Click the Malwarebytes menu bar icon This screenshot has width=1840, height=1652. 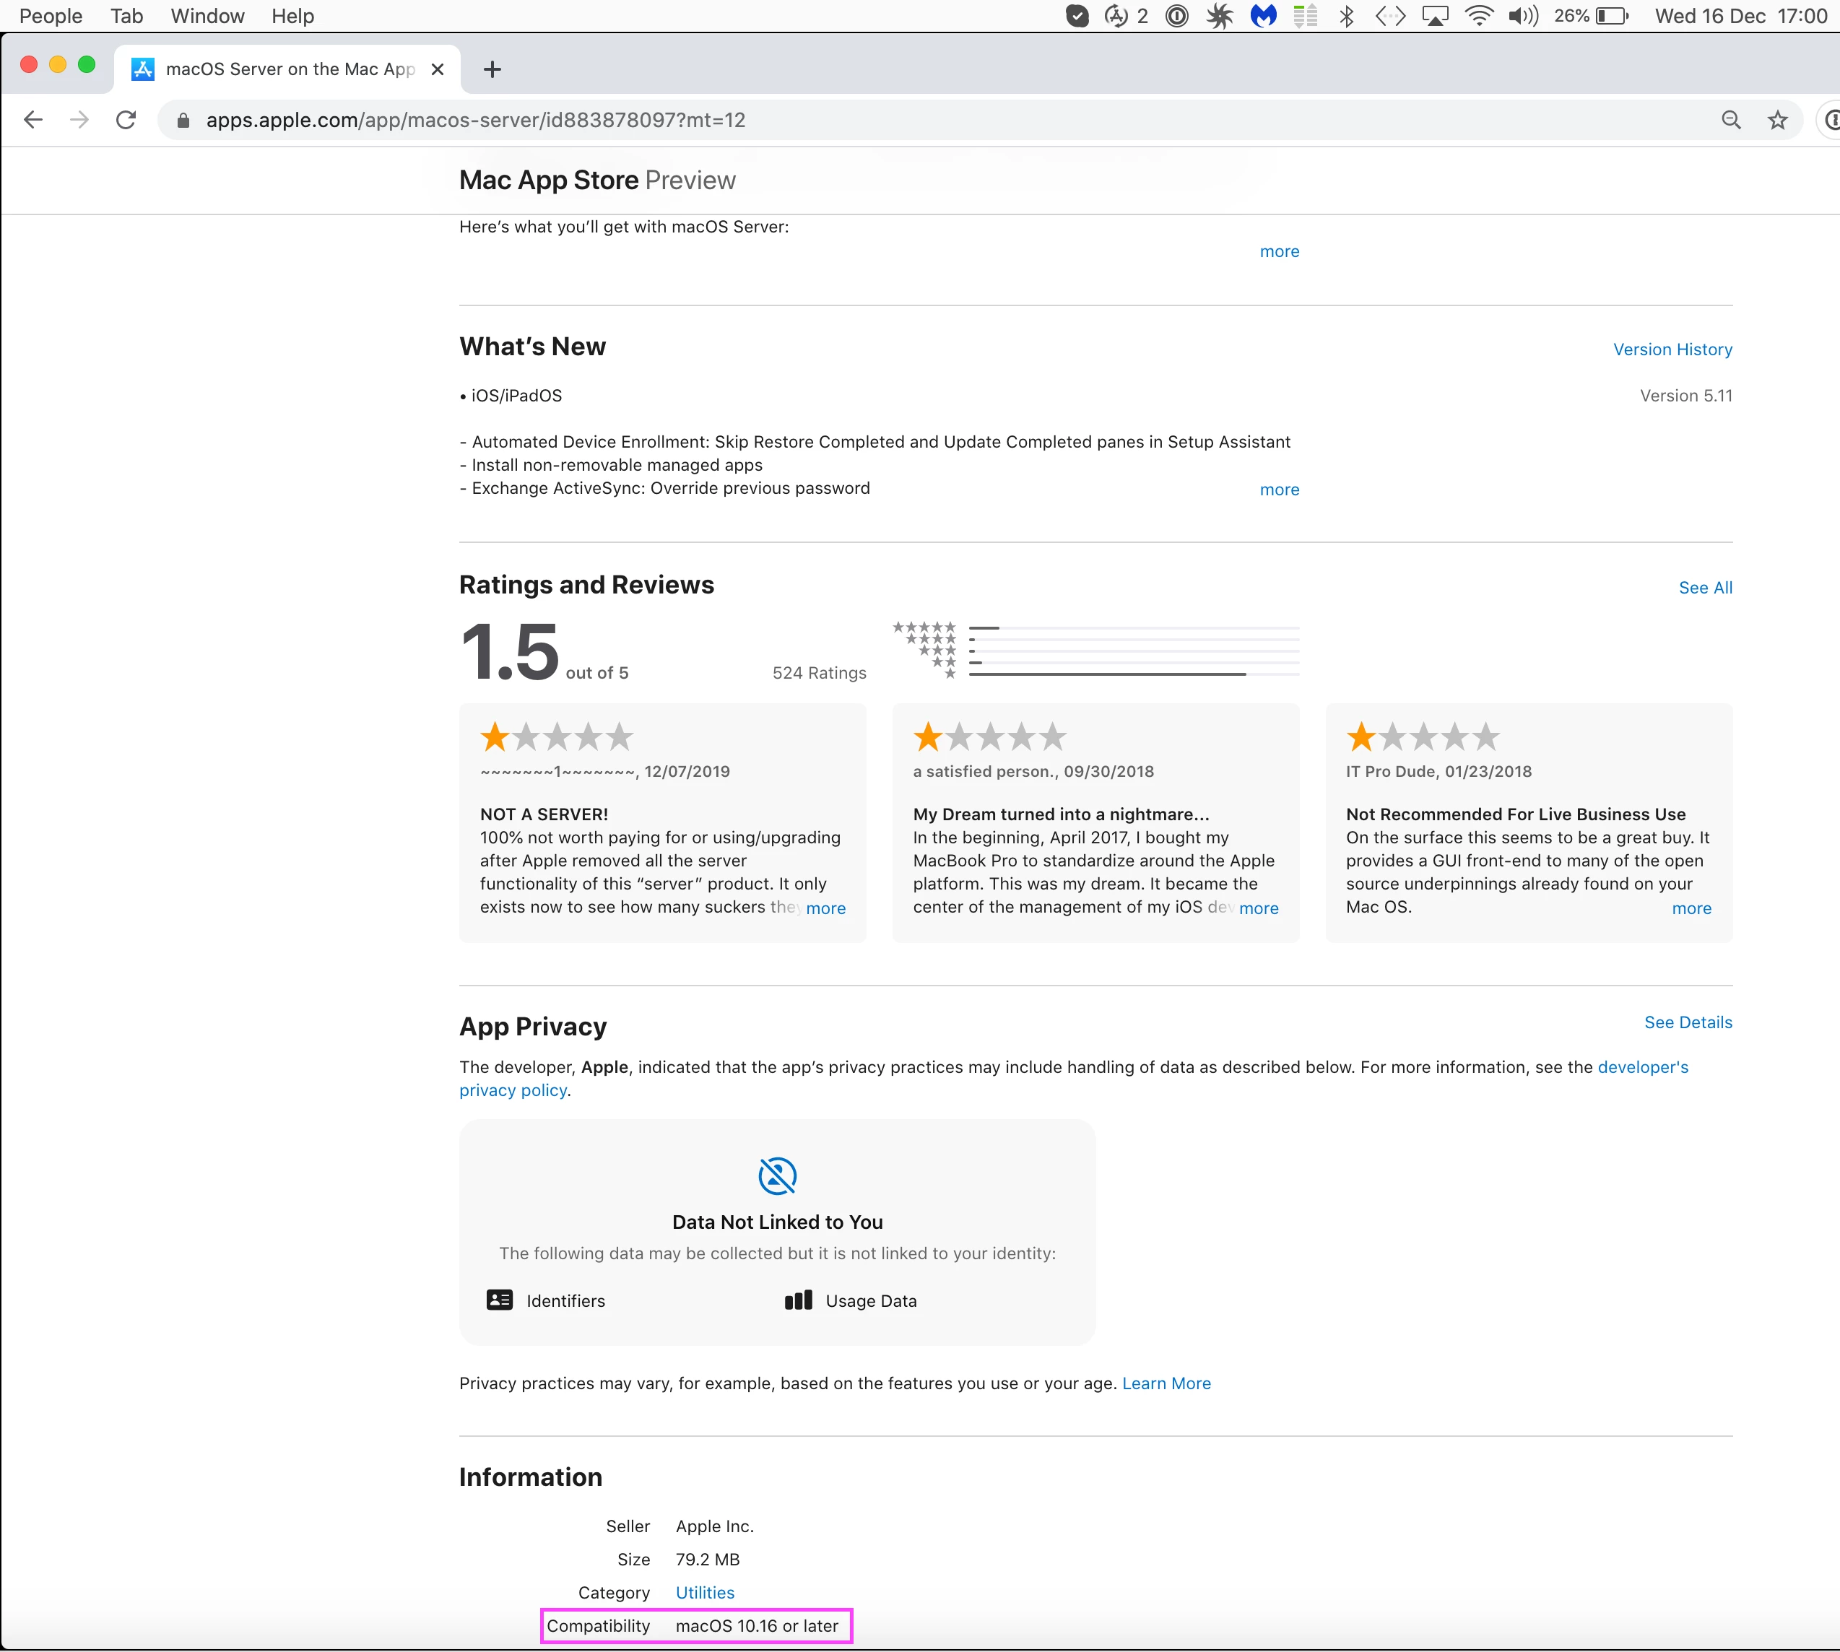(1263, 15)
